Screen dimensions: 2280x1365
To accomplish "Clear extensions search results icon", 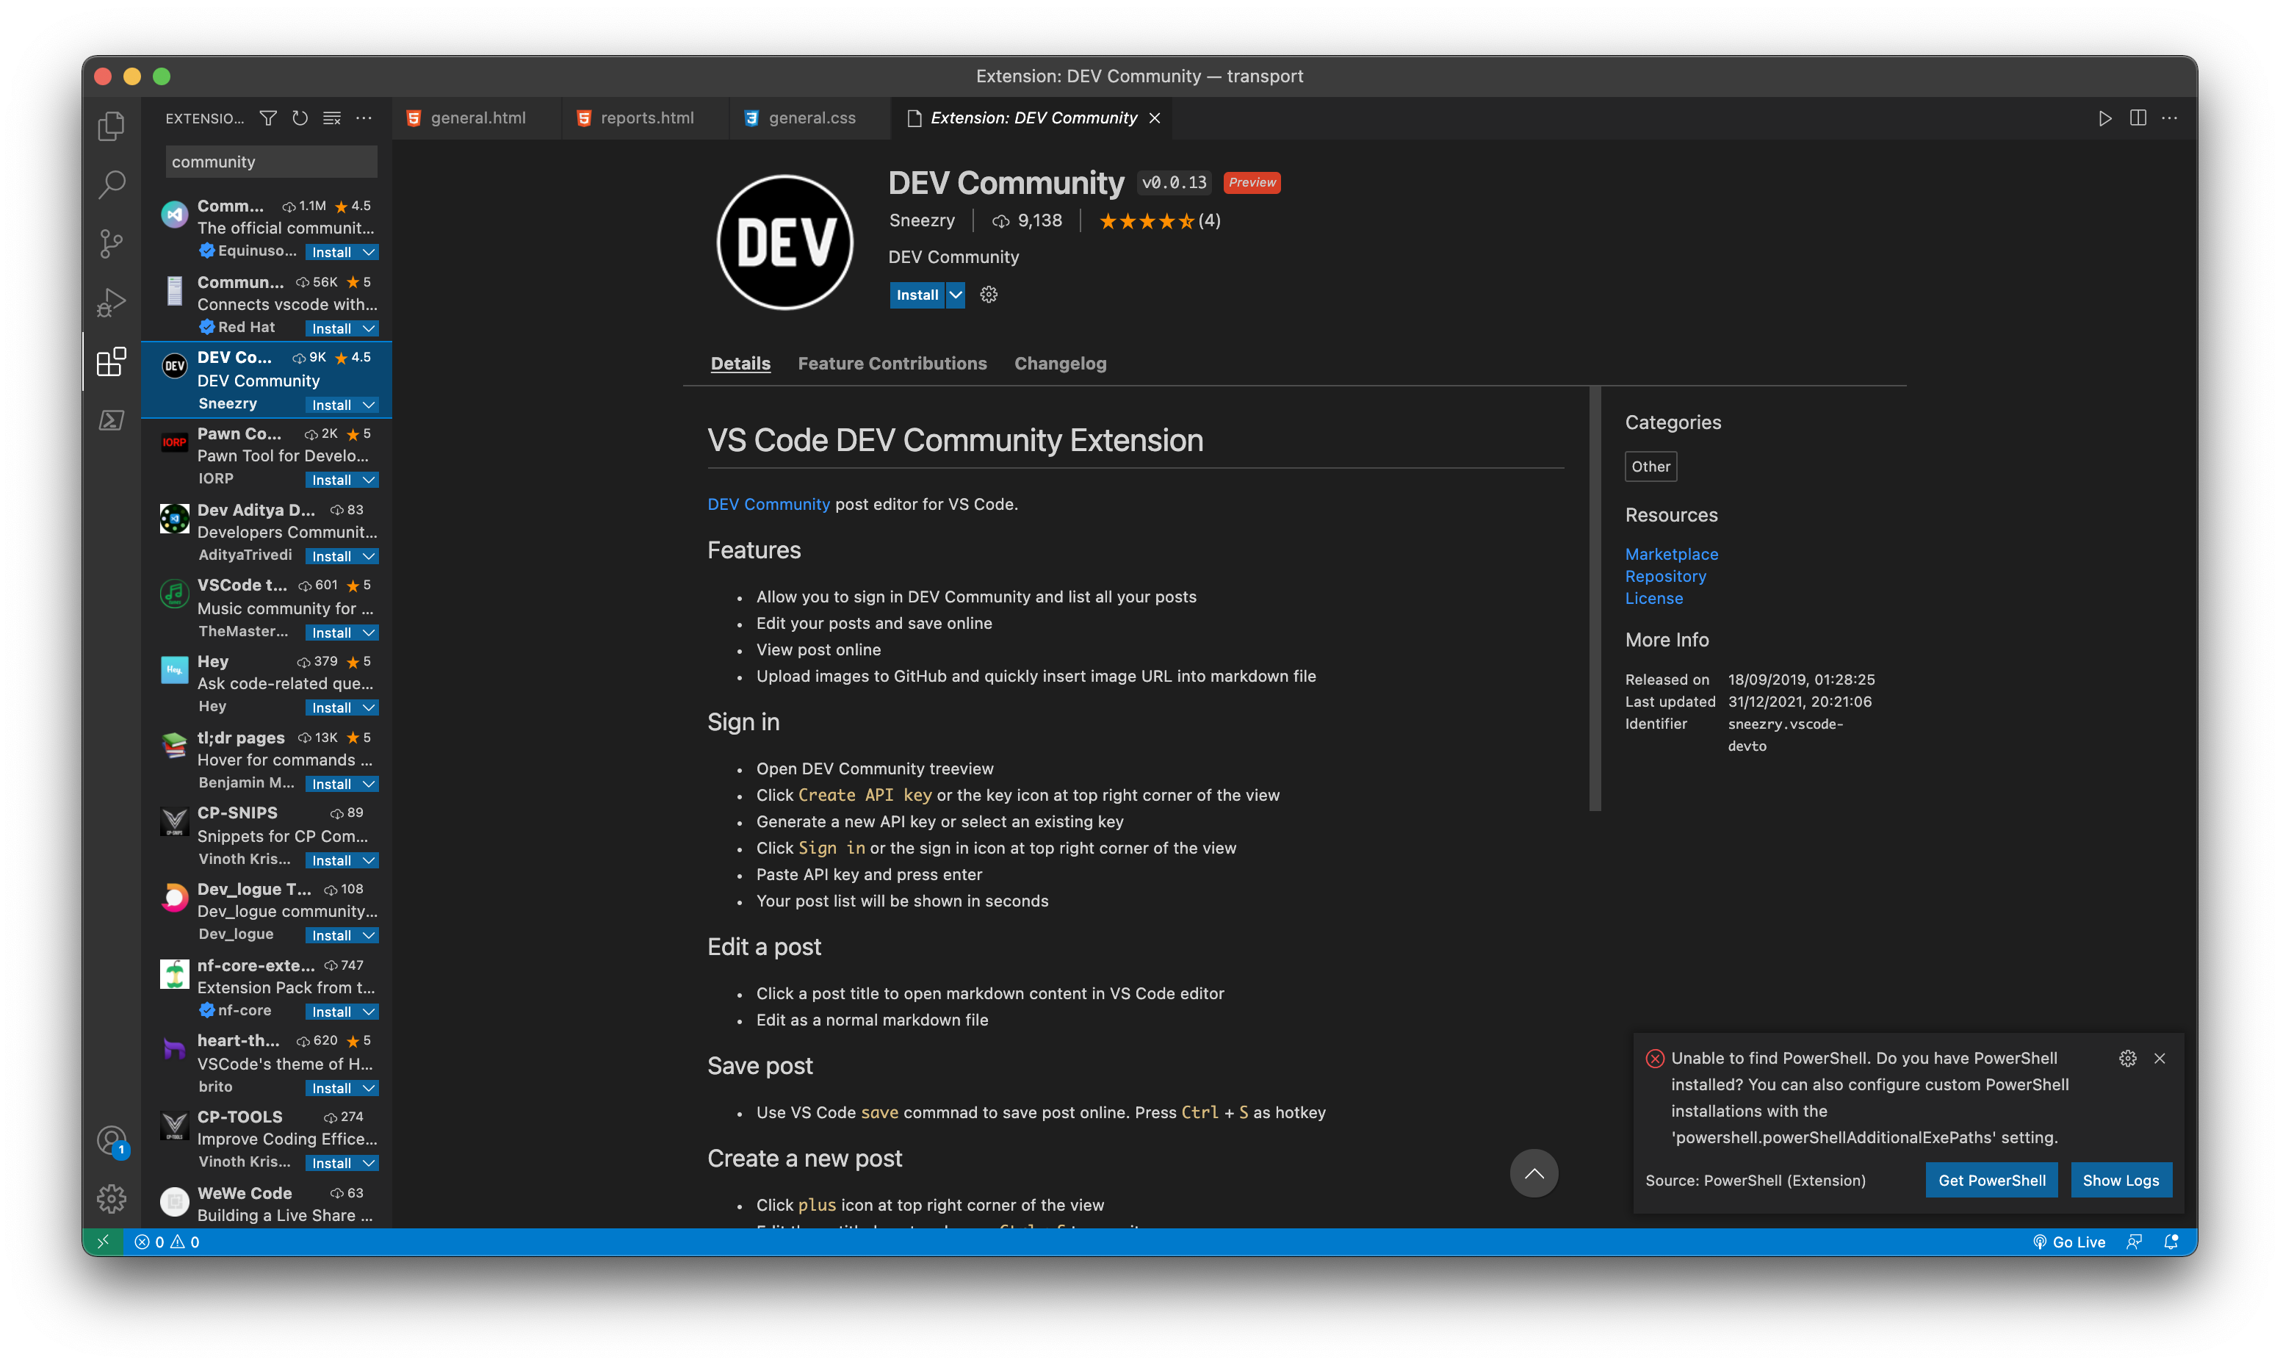I will [332, 118].
